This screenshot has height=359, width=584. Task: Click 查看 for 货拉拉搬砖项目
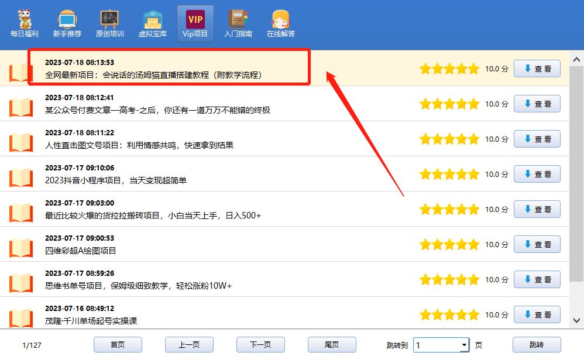pyautogui.click(x=537, y=209)
